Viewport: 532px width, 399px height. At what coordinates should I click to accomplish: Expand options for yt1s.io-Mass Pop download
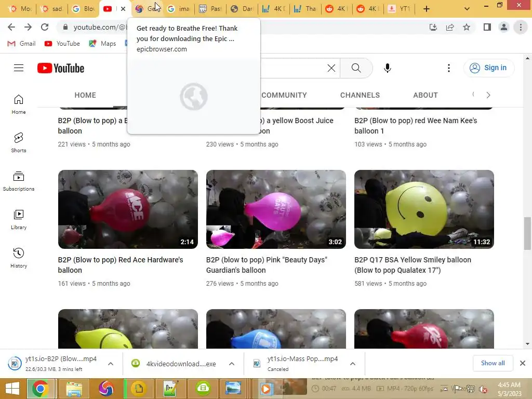click(353, 364)
